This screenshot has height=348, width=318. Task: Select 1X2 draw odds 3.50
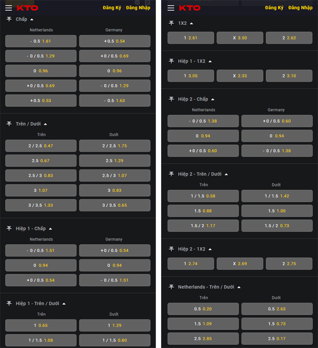(x=240, y=38)
